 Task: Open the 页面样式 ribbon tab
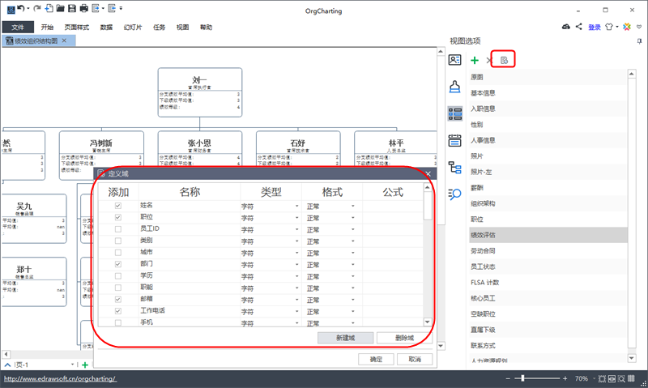pyautogui.click(x=77, y=28)
